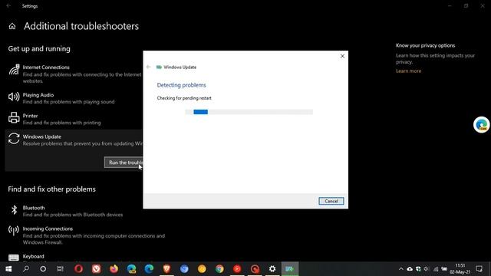Launch Vivaldi from the taskbar

click(x=97, y=269)
